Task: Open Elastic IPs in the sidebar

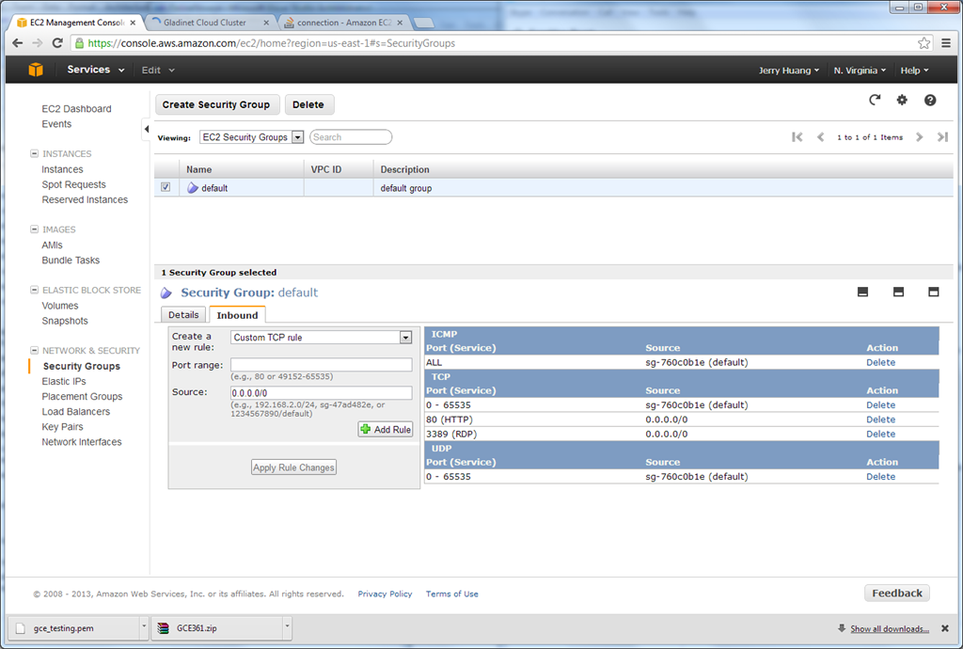Action: [64, 381]
